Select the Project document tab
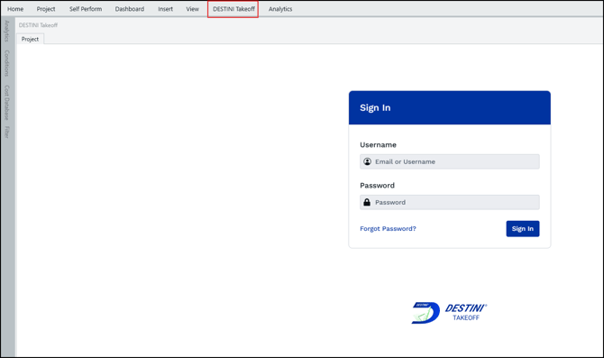Screen dimensions: 604x358 [30, 39]
